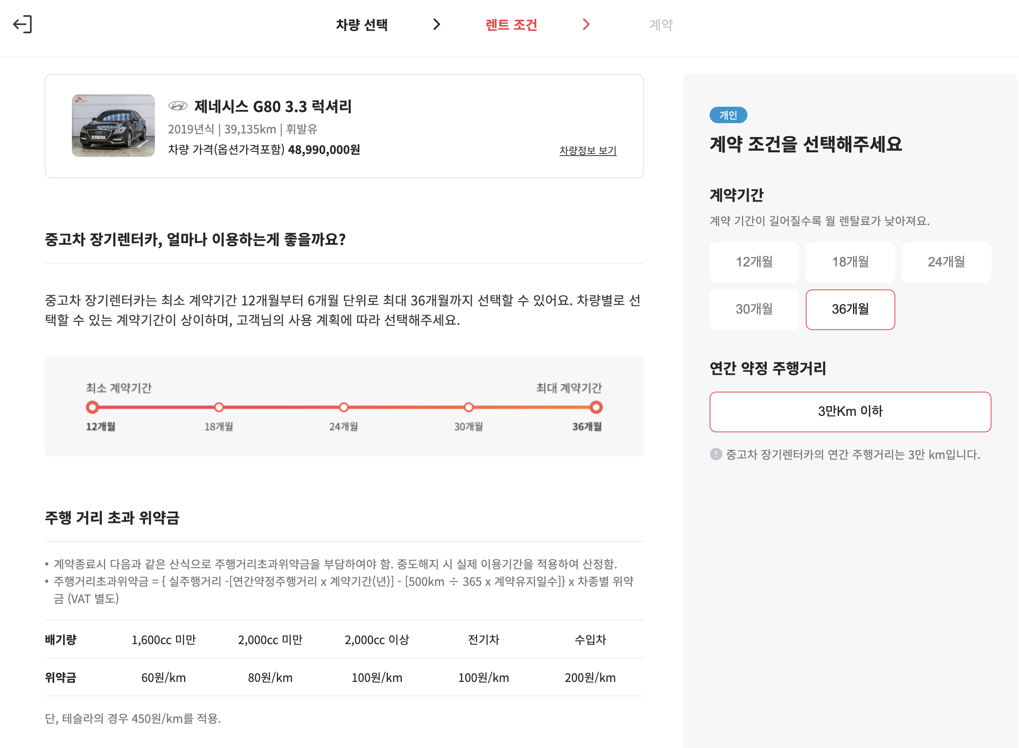Click the exit/back icon at top left
The height and width of the screenshot is (748, 1019).
pos(23,25)
